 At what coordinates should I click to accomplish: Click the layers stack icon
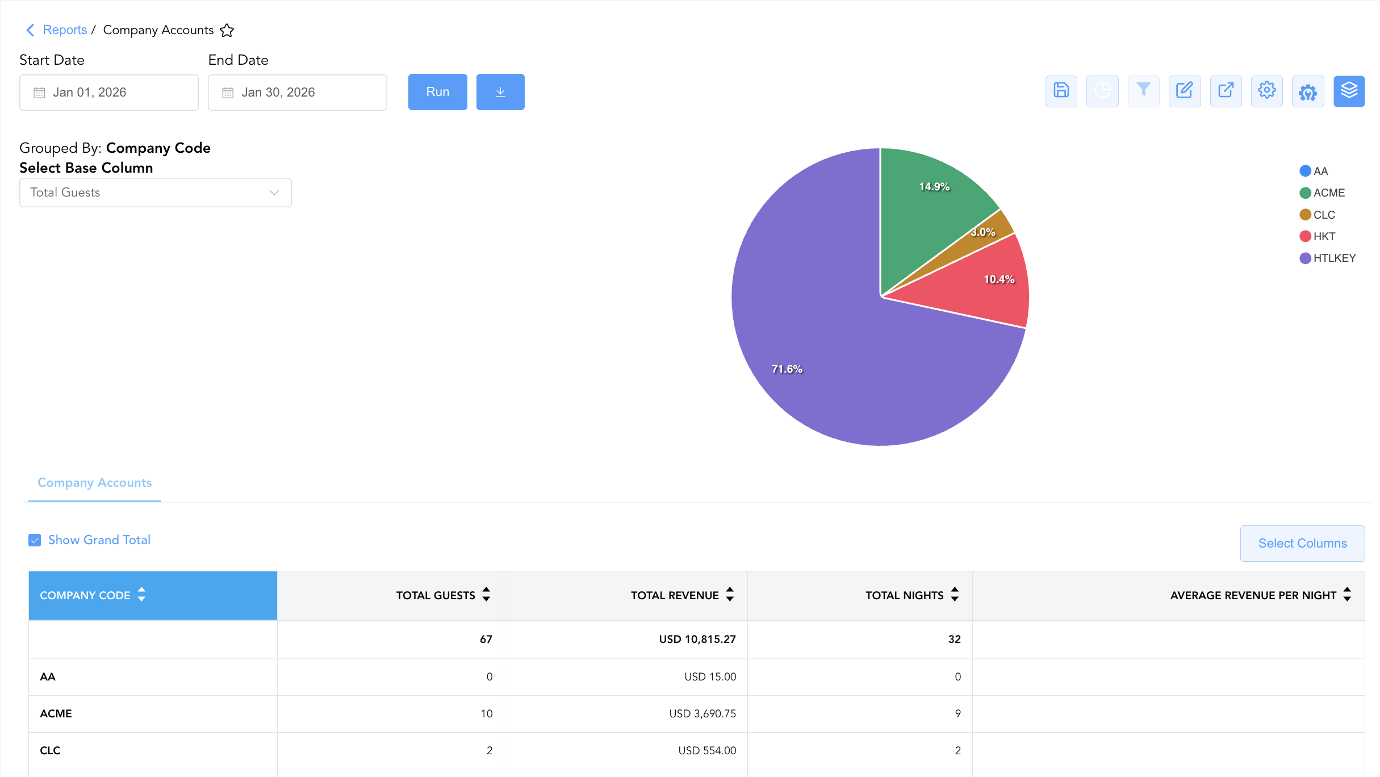pyautogui.click(x=1349, y=91)
